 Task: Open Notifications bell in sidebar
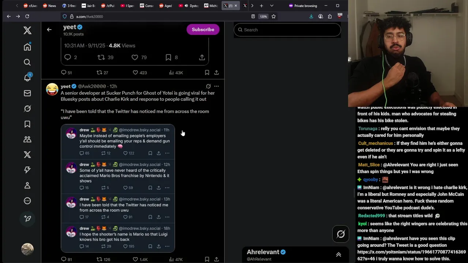tap(27, 77)
